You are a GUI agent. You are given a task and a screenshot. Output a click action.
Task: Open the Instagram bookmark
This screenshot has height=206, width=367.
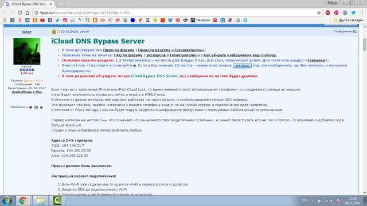point(65,21)
